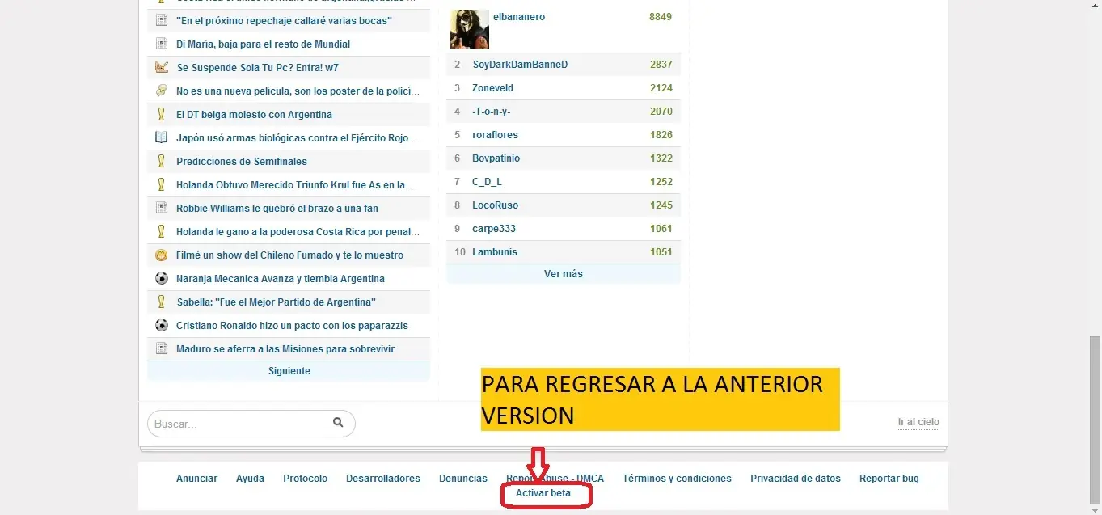
Task: Click book icon beside "Japón usó armas biológicas"
Action: 161,137
